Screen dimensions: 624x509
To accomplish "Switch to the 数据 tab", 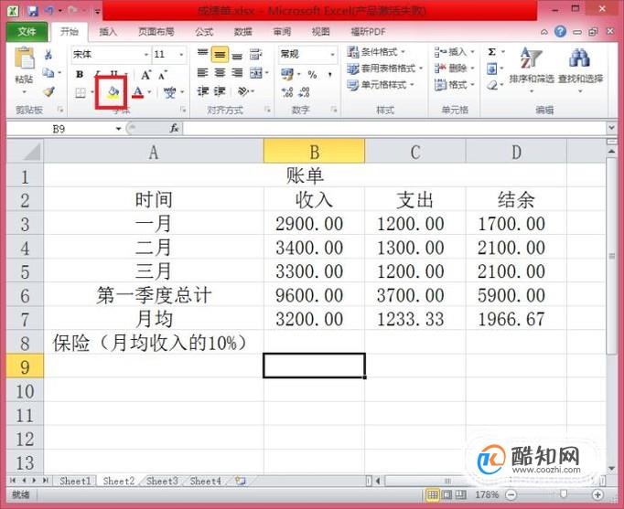I will pyautogui.click(x=242, y=31).
